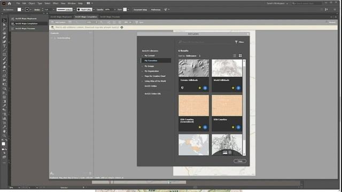Add the Terrain Hillshade layer with the plus icon
Screen dimensions: 342x192
pos(205,88)
